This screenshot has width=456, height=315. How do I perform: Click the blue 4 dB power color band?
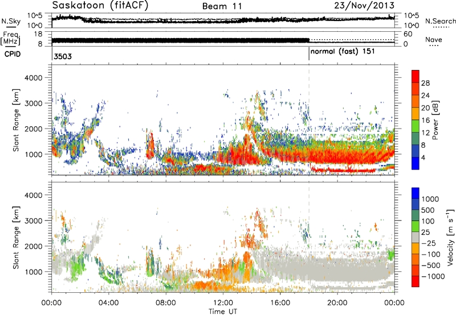416,163
